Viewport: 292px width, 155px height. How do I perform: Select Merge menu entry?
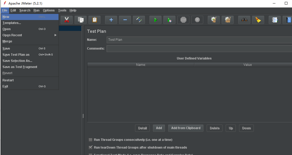coord(30,41)
